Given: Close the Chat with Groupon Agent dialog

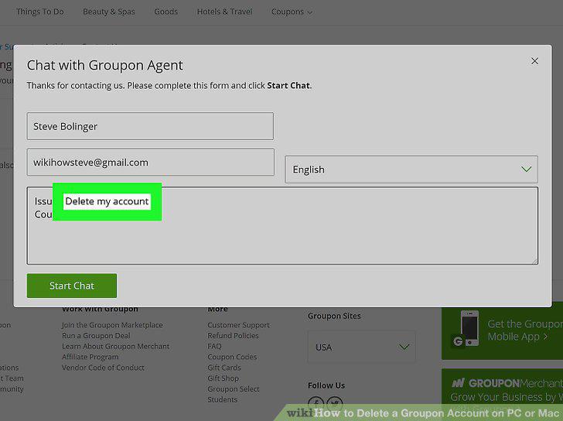Looking at the screenshot, I should coord(534,61).
